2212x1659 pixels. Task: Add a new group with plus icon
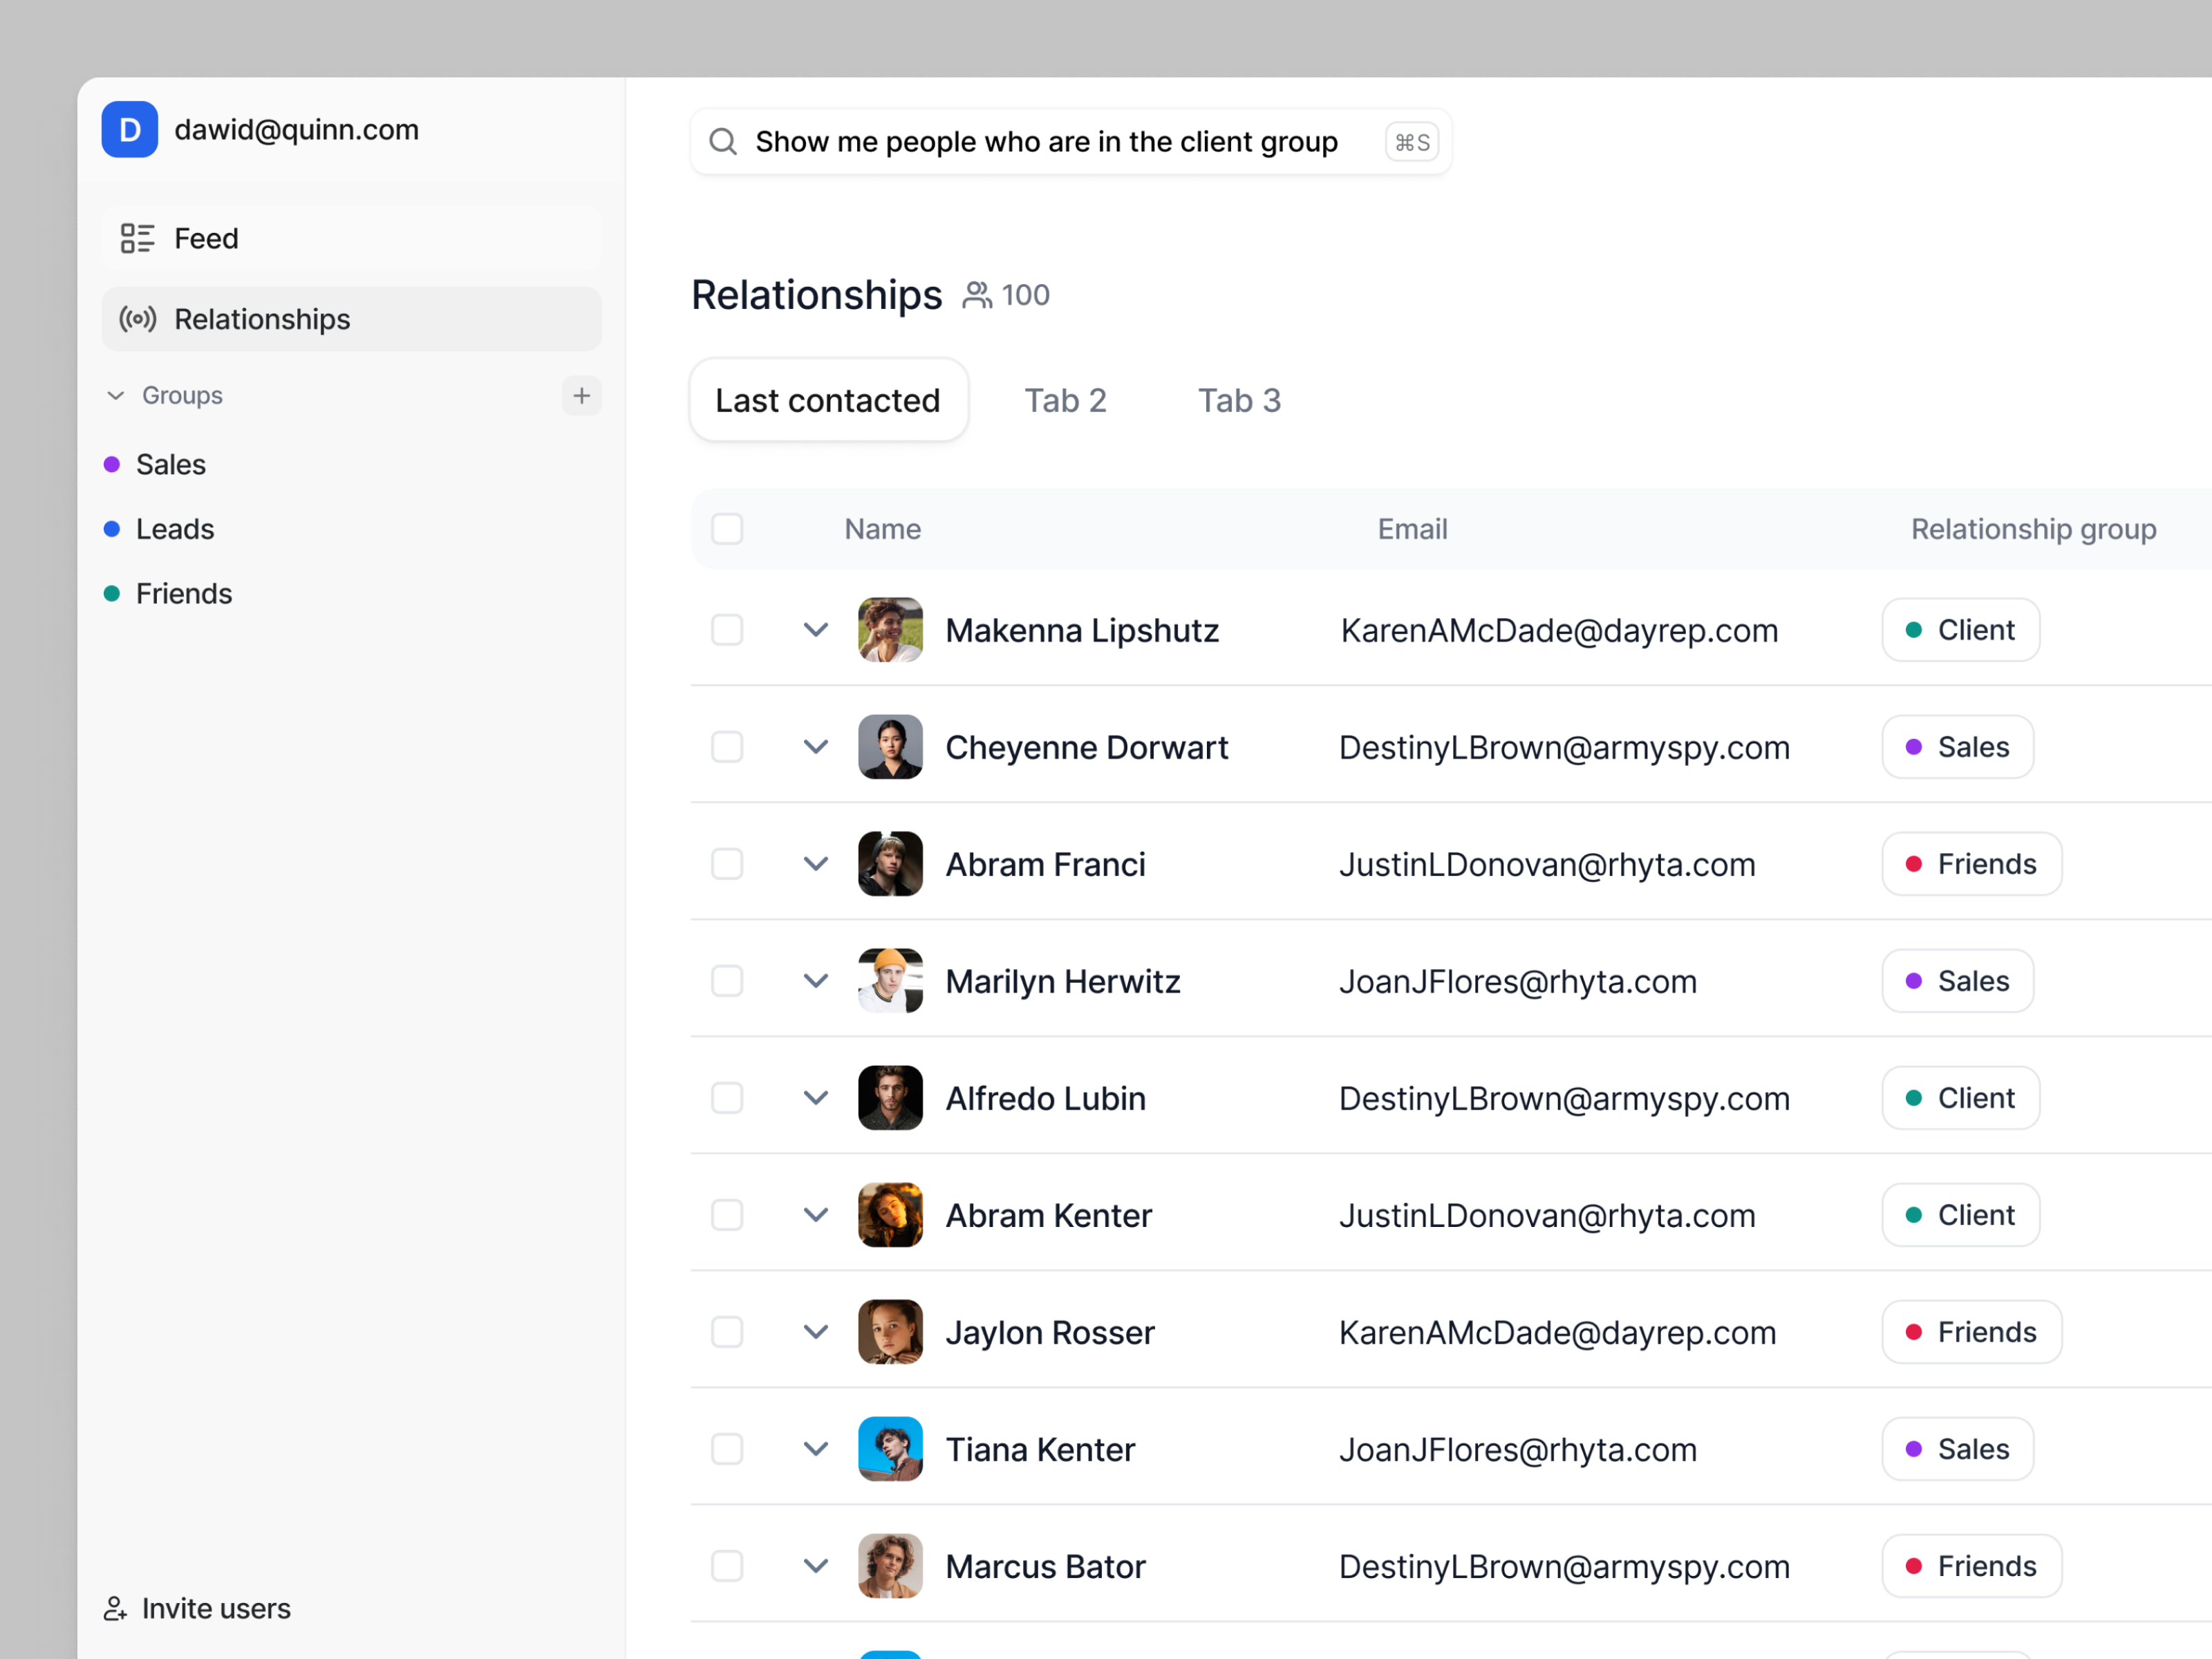(581, 396)
